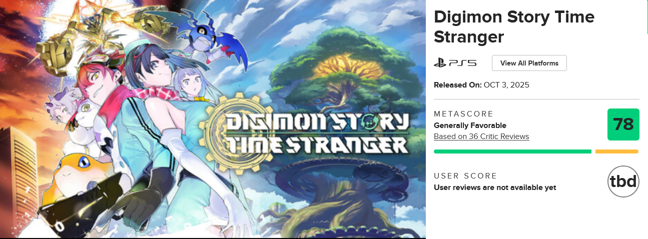Select the METASCORE heading
The height and width of the screenshot is (239, 648).
[x=463, y=114]
